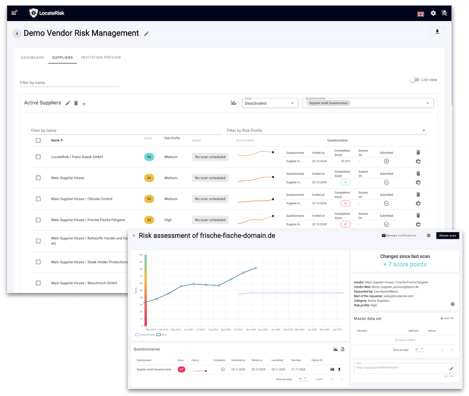Delete the Active Suppliers group using the trash icon

click(x=76, y=103)
